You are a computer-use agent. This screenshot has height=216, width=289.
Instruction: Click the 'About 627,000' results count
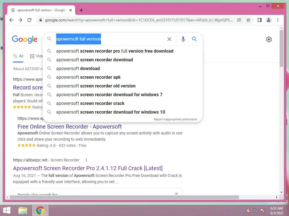[x=28, y=69]
